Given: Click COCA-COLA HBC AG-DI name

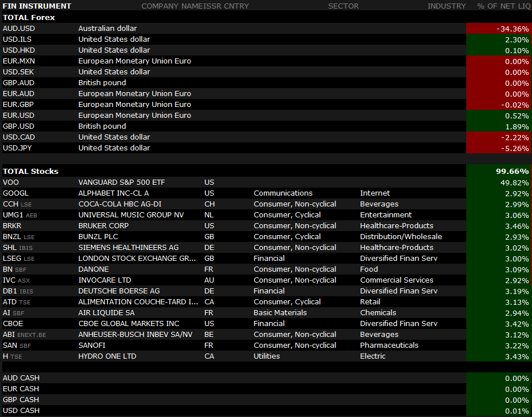Looking at the screenshot, I should click(120, 204).
